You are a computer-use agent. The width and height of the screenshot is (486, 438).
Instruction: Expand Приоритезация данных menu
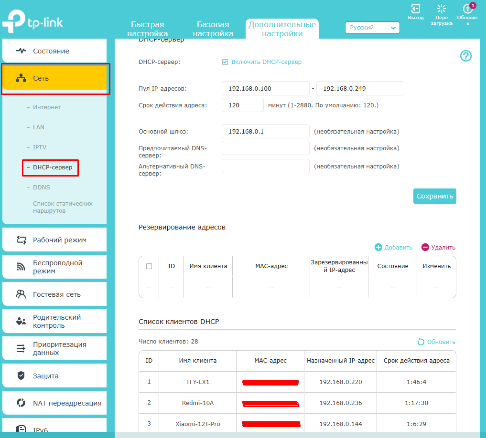54,349
